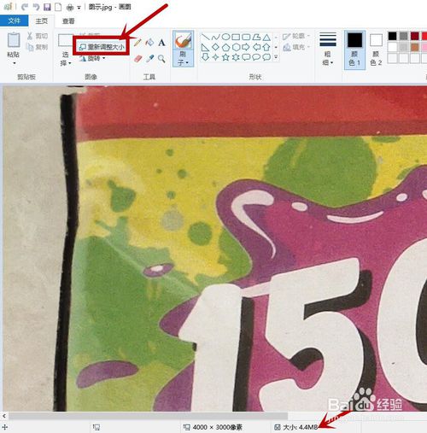Choose the straight Line shape
427x433 pixels.
(x=205, y=37)
